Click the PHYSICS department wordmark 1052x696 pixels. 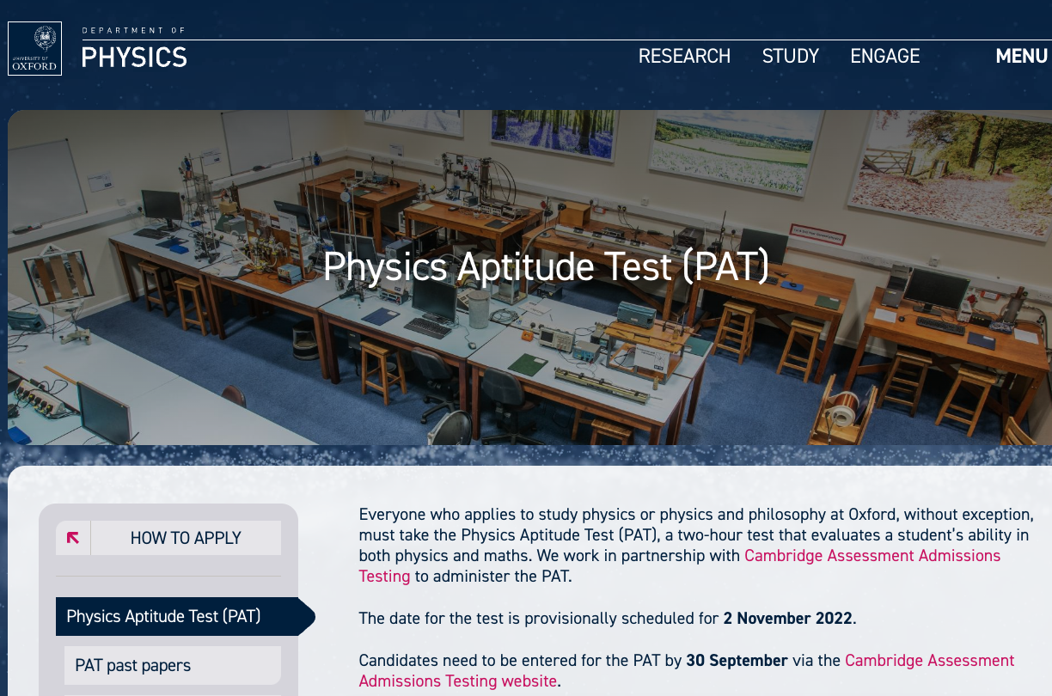[134, 58]
